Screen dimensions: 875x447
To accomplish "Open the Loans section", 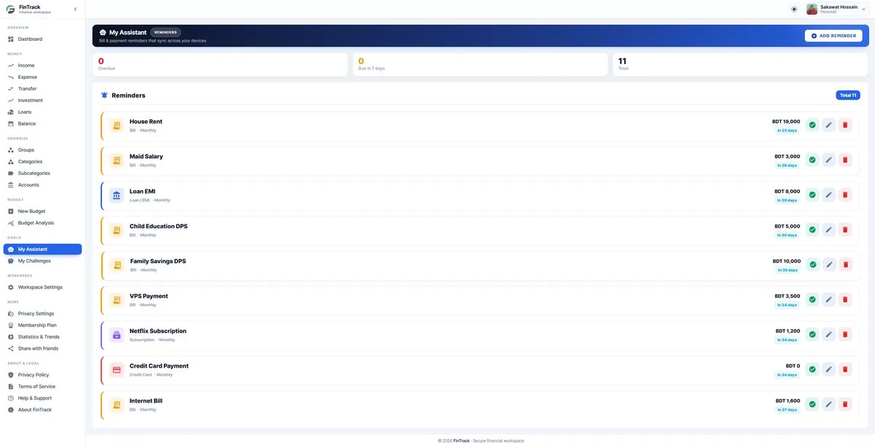I will [x=42, y=112].
